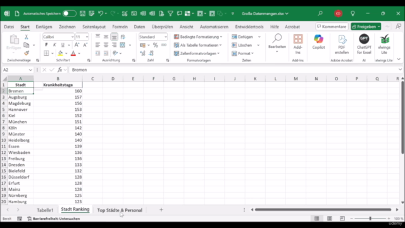This screenshot has height=228, width=405.
Task: Apply bold formatting with F button
Action: click(x=46, y=45)
